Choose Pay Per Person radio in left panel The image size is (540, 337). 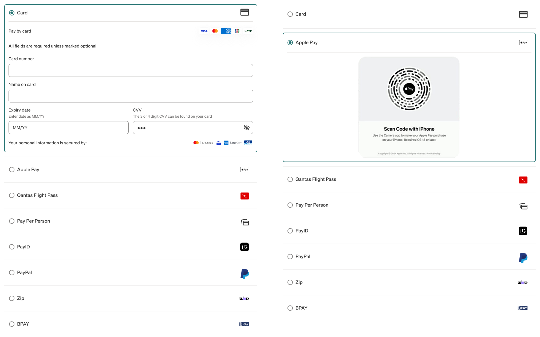[12, 221]
